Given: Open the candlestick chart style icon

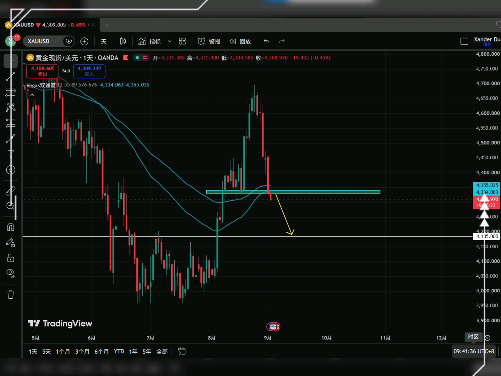Looking at the screenshot, I should coord(123,41).
